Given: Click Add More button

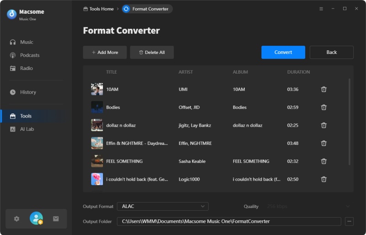Looking at the screenshot, I should [x=105, y=52].
